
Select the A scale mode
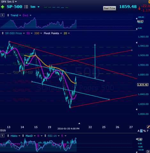[x=138, y=131]
